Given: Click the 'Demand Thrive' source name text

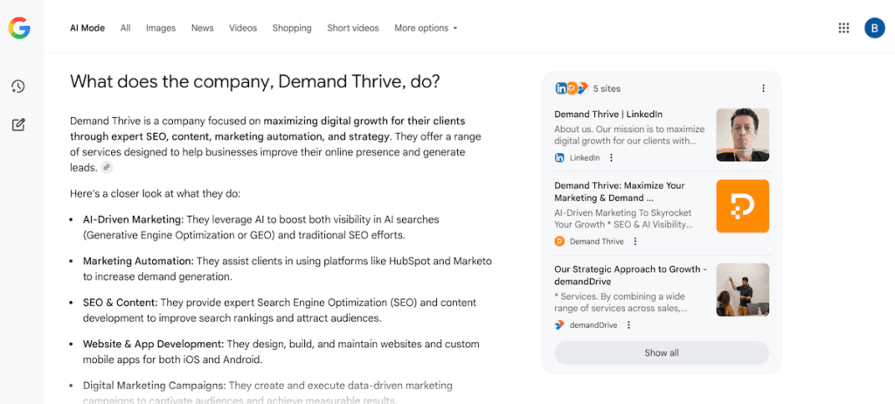Looking at the screenshot, I should (596, 241).
